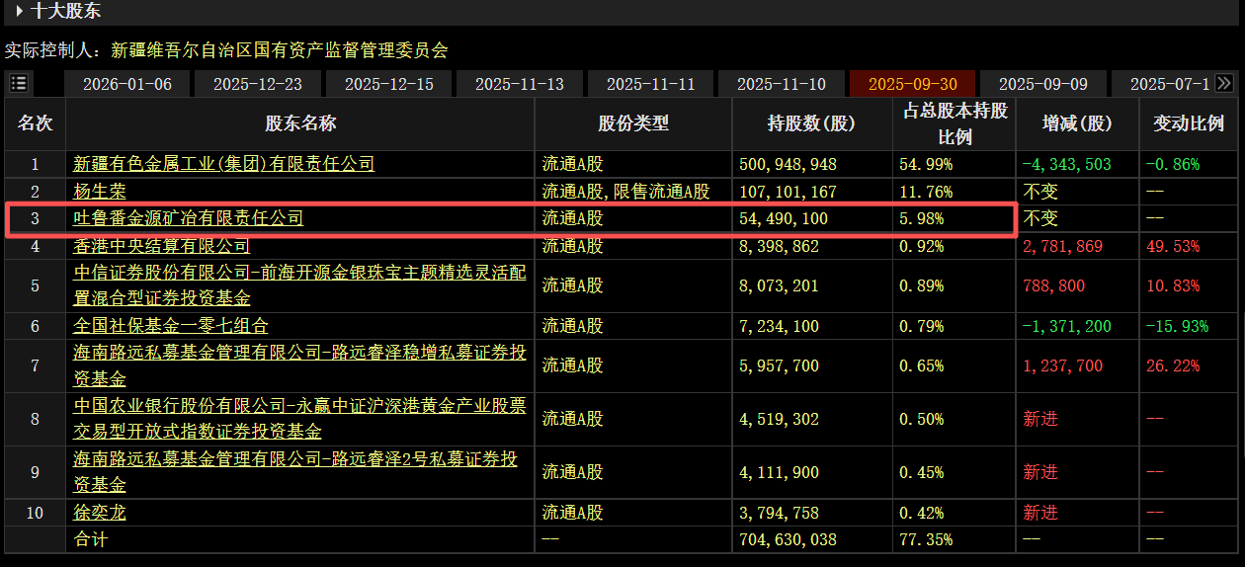
Task: Open shareholder 杨生荣 link
Action: tap(100, 191)
